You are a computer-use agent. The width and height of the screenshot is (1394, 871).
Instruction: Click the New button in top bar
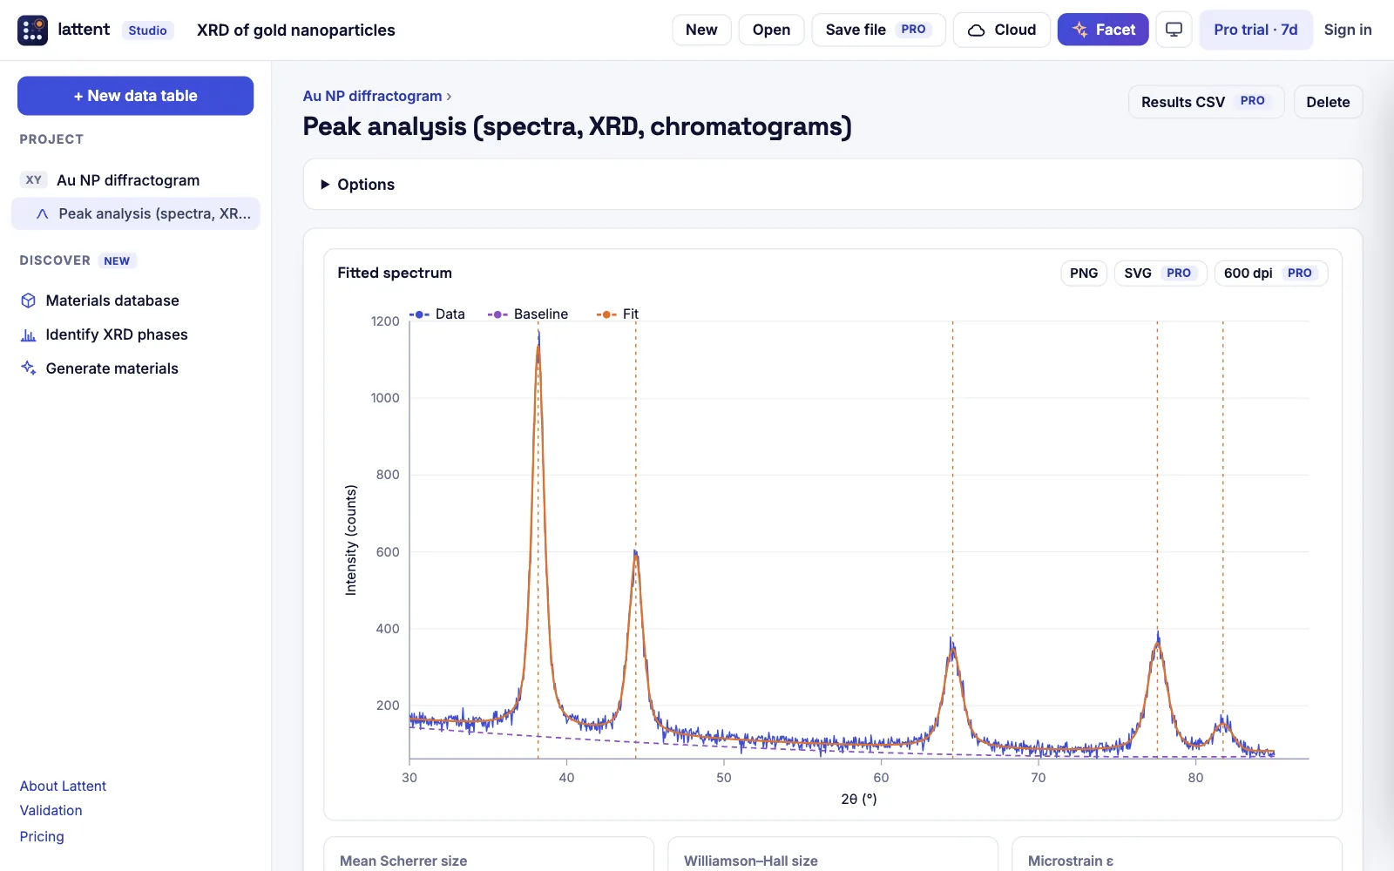tap(701, 30)
